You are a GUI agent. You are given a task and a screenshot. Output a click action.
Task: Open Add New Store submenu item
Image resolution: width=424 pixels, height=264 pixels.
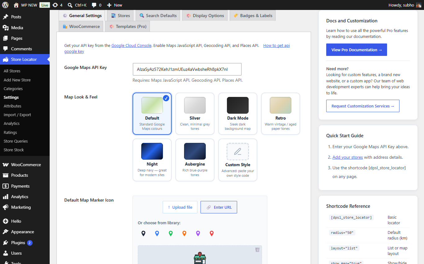point(17,80)
